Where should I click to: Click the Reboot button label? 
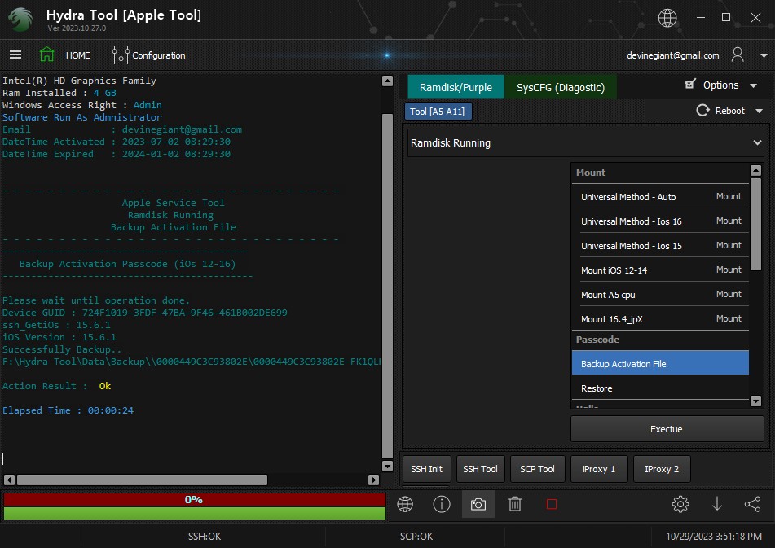(x=729, y=111)
